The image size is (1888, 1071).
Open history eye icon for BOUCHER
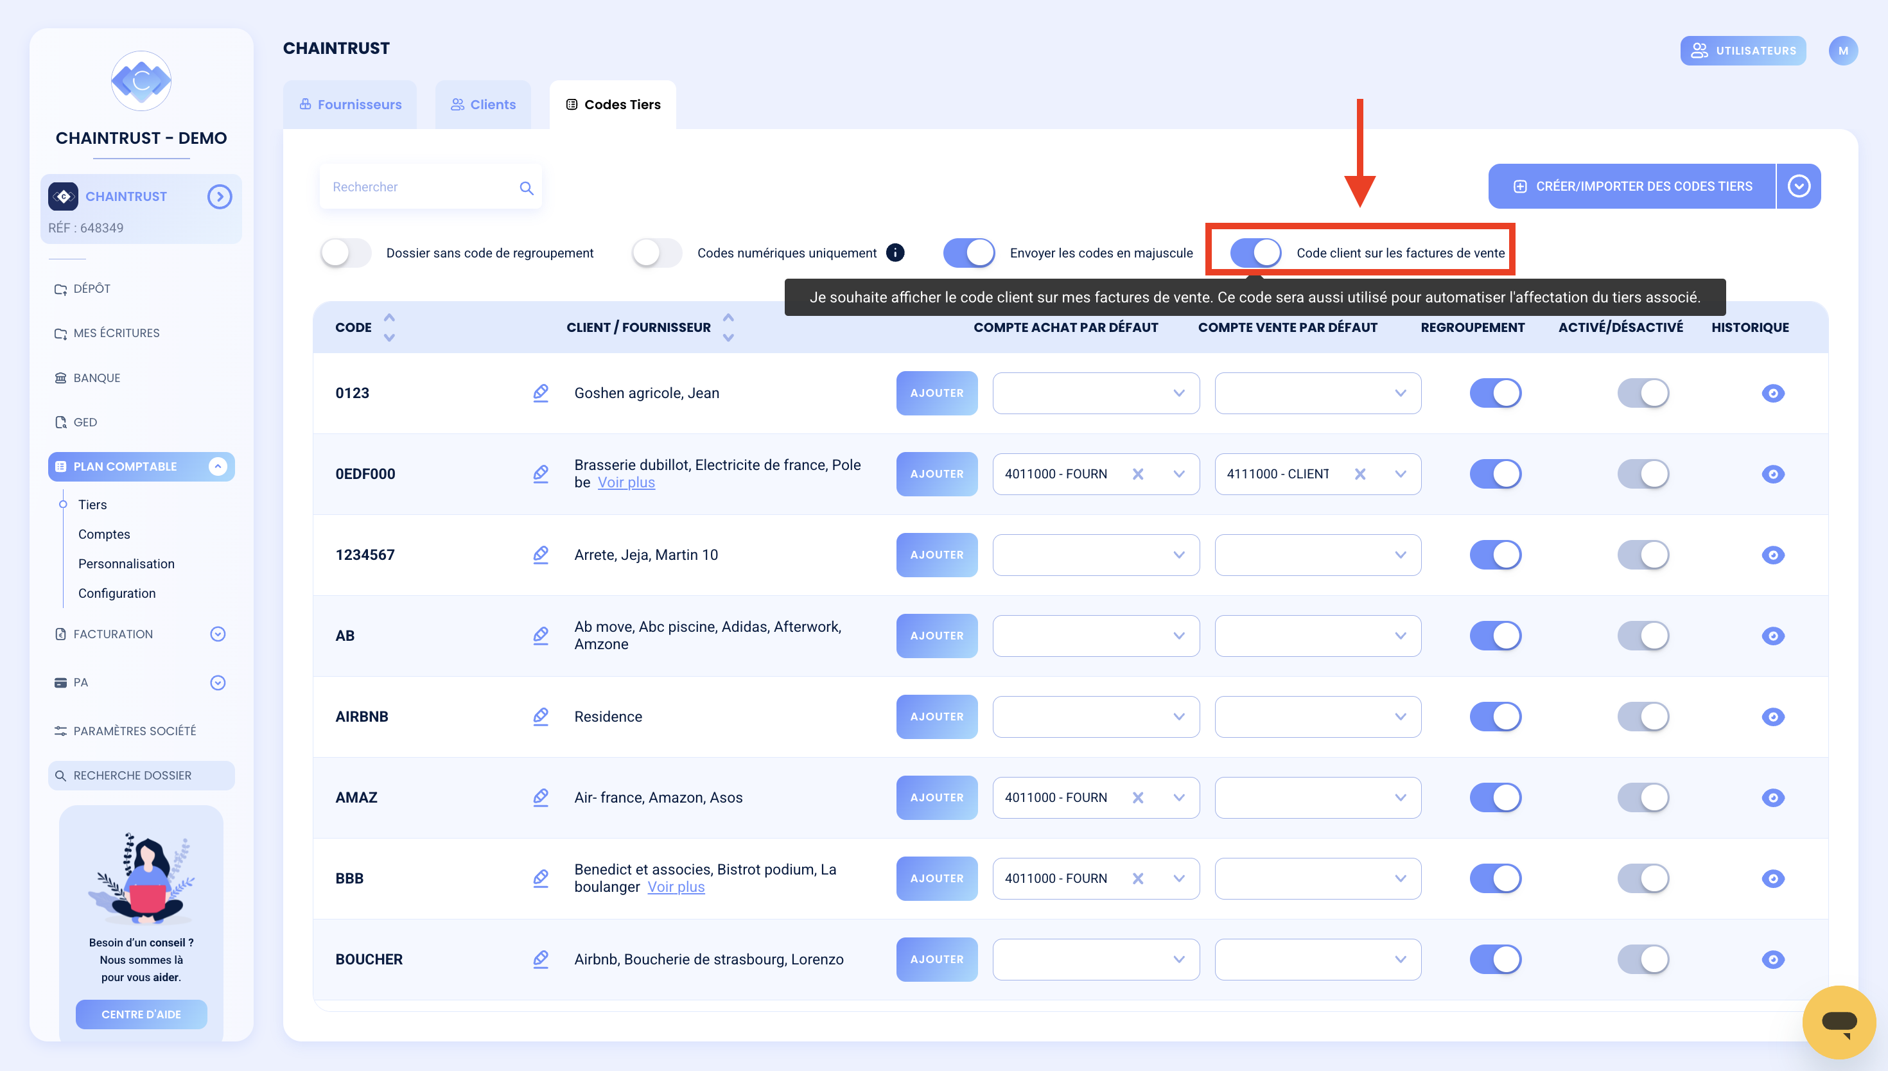tap(1772, 959)
